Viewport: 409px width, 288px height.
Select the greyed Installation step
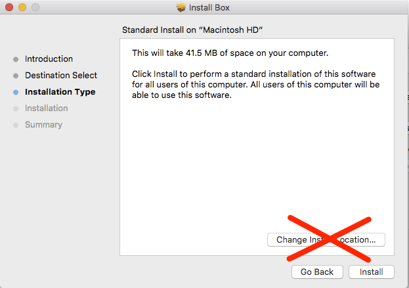coord(47,108)
